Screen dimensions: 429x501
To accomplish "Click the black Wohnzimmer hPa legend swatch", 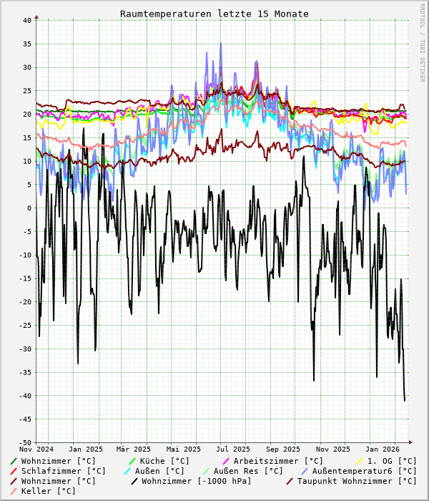I will pyautogui.click(x=134, y=481).
